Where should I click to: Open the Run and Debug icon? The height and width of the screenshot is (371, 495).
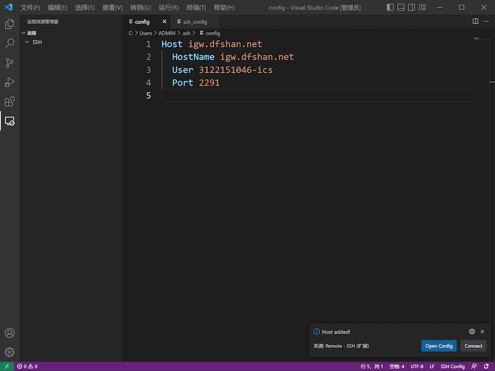click(x=9, y=82)
